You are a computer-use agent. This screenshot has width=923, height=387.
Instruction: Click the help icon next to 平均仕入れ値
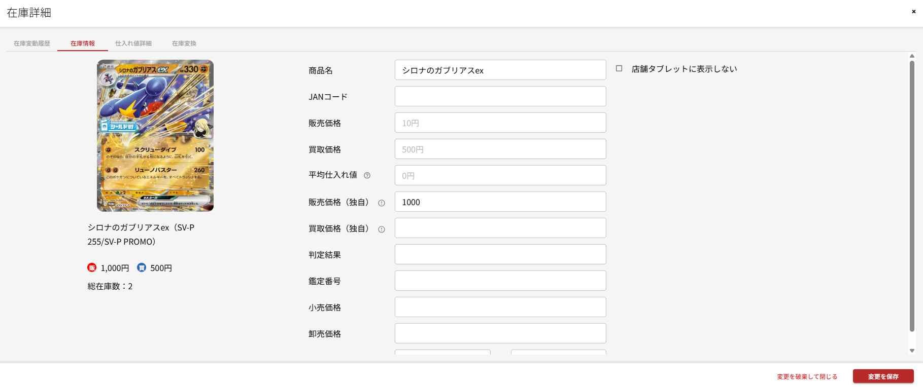click(367, 175)
